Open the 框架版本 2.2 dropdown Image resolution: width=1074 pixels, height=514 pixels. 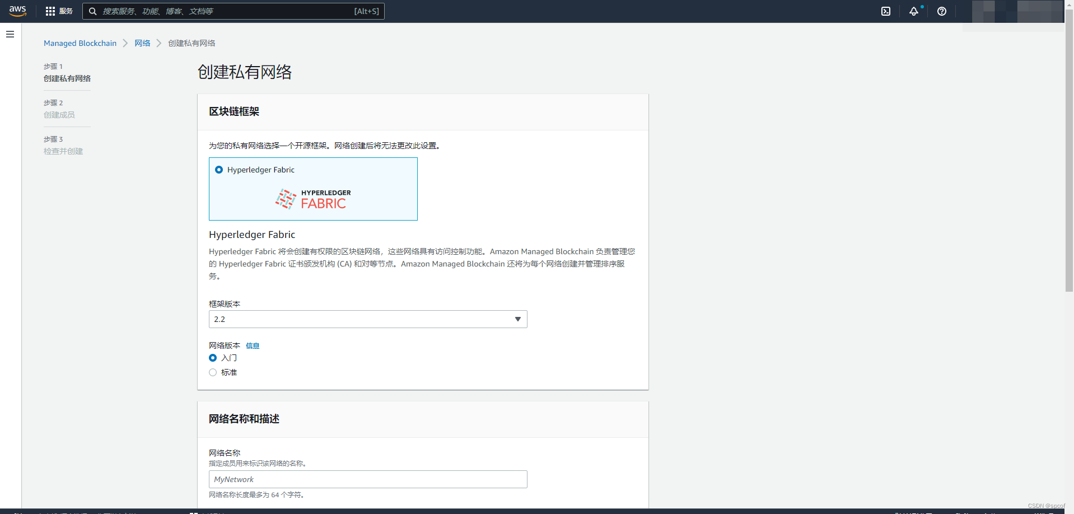coord(368,319)
